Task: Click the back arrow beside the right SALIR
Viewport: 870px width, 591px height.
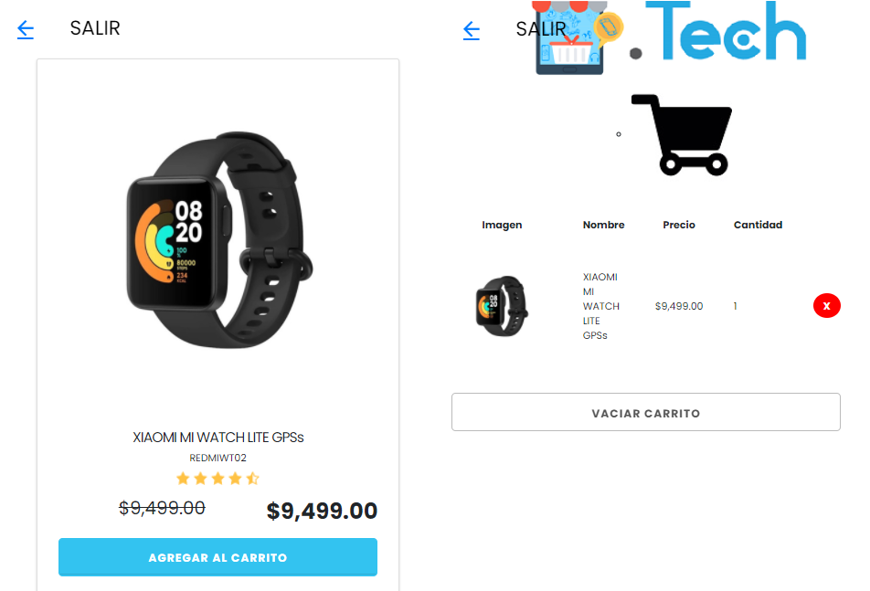Action: pos(471,30)
